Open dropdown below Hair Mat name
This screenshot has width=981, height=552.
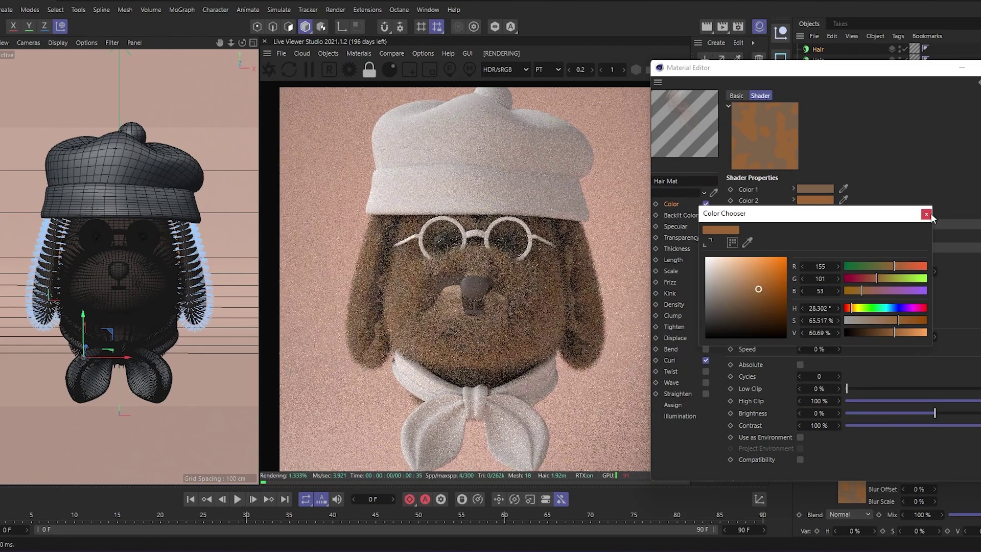tap(704, 193)
